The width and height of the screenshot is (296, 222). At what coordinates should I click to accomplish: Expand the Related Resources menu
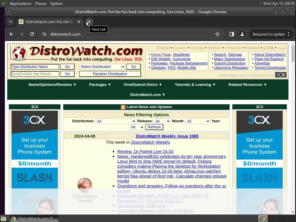click(247, 85)
